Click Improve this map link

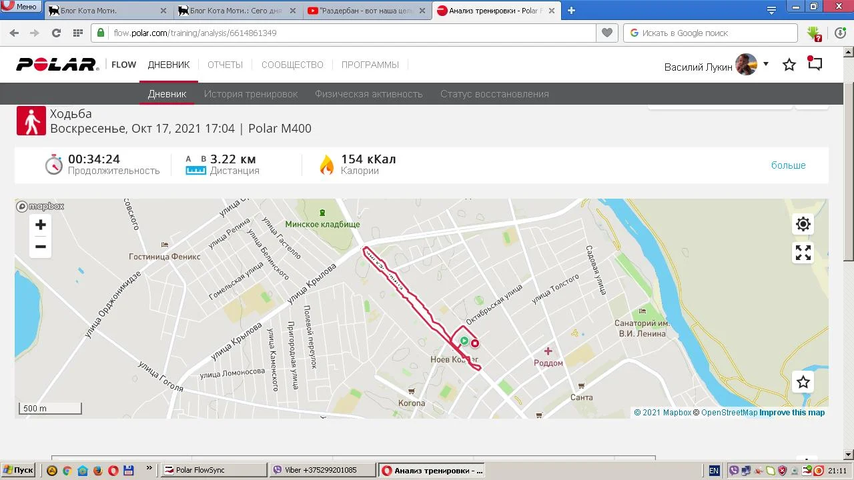tap(792, 413)
